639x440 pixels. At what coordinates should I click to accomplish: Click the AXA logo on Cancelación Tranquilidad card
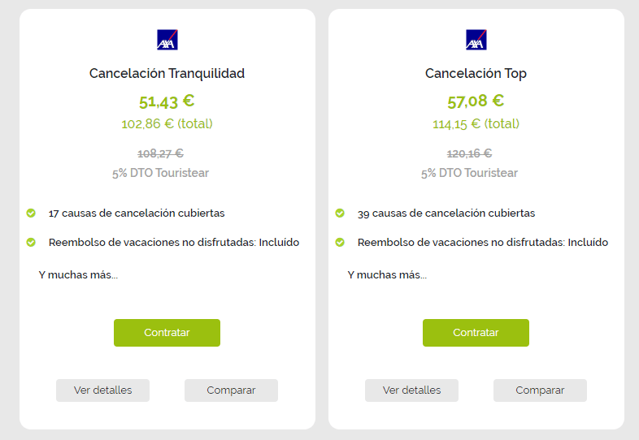coord(167,40)
